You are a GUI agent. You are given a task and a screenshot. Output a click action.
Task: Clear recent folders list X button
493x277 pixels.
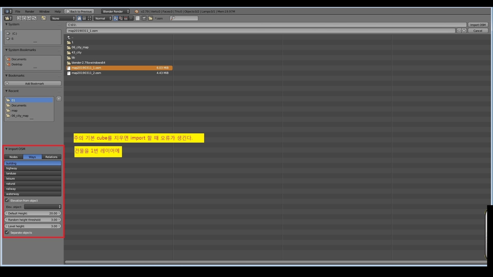click(59, 99)
